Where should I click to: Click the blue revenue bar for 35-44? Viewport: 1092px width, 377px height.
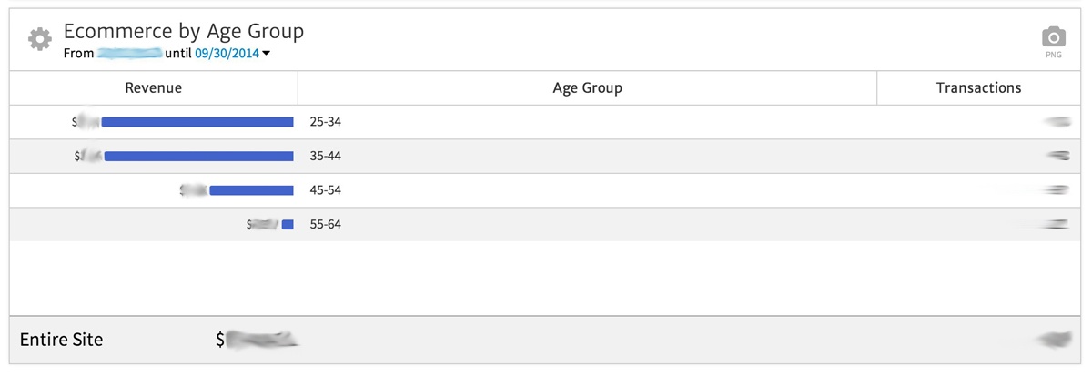(x=199, y=157)
